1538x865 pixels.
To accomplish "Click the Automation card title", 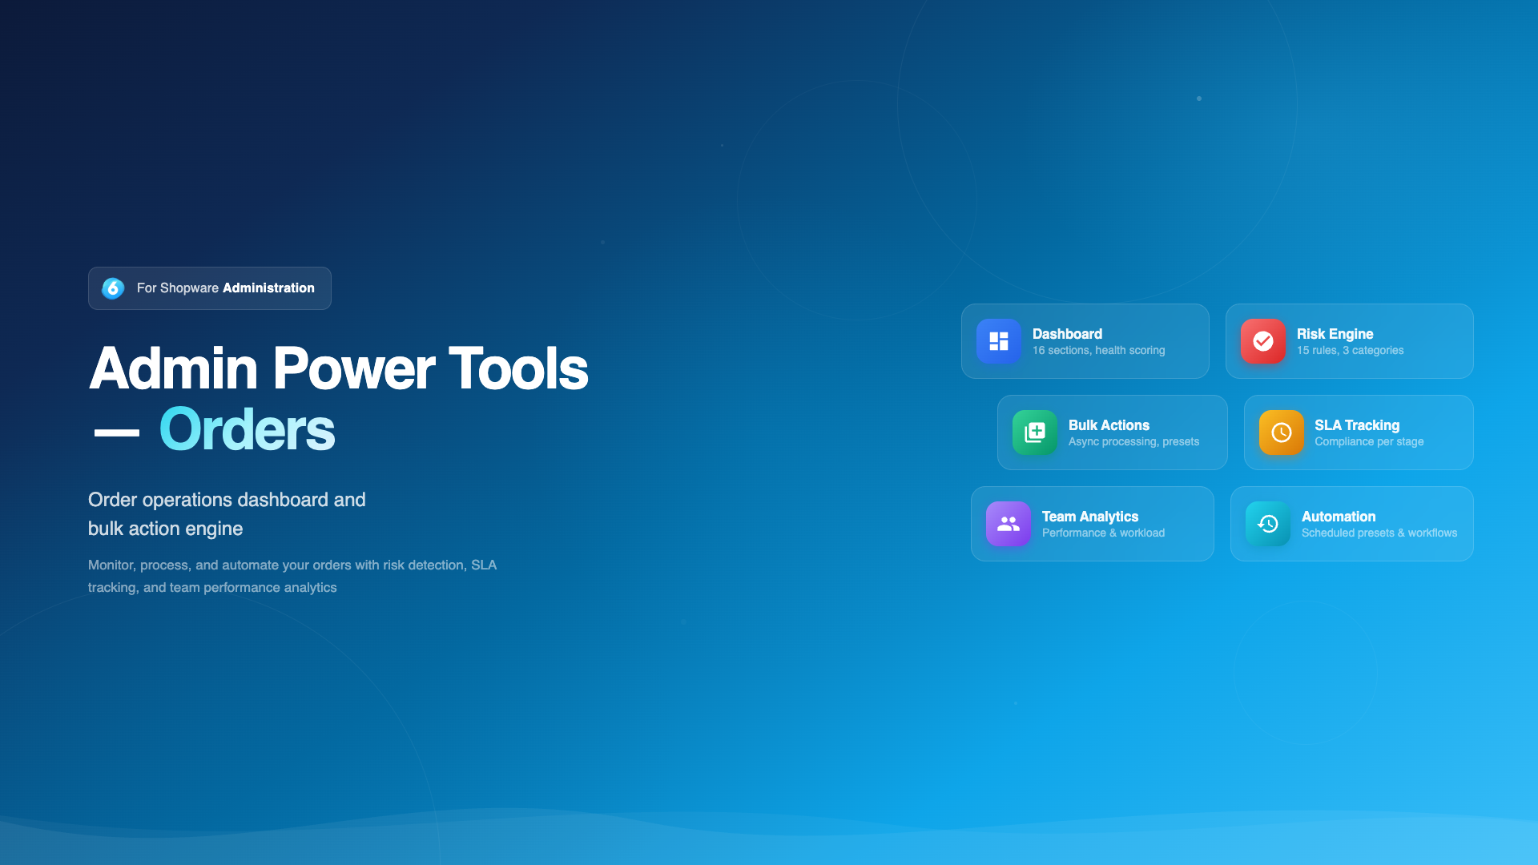I will point(1339,517).
